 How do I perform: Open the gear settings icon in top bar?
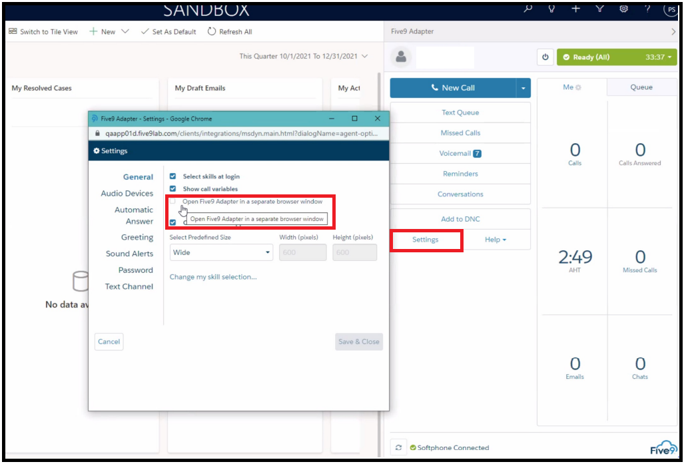tap(624, 8)
